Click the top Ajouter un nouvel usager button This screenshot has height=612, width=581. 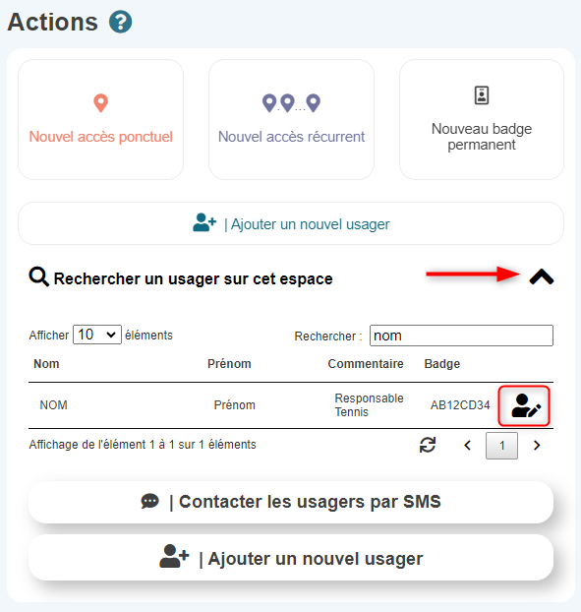[291, 223]
